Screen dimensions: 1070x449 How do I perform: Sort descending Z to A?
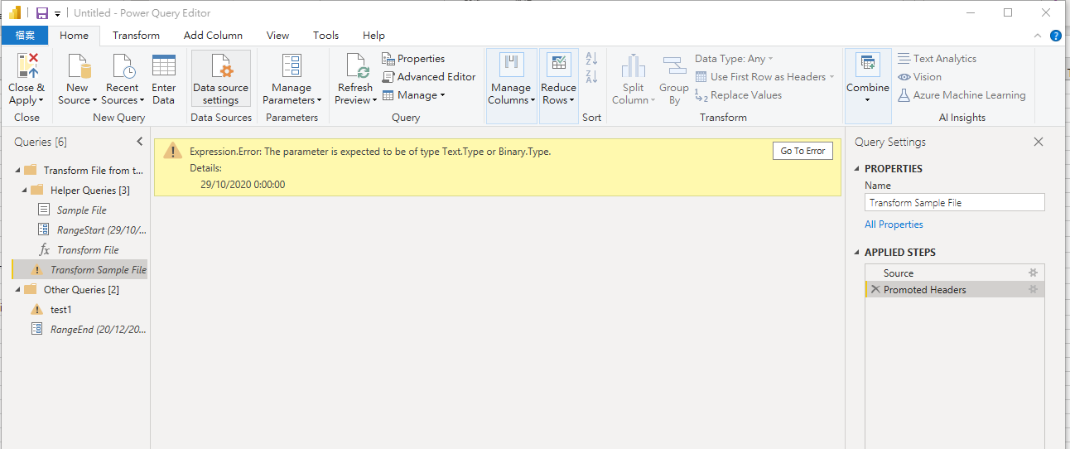(591, 77)
